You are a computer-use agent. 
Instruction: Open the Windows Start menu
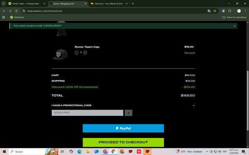click(4, 152)
